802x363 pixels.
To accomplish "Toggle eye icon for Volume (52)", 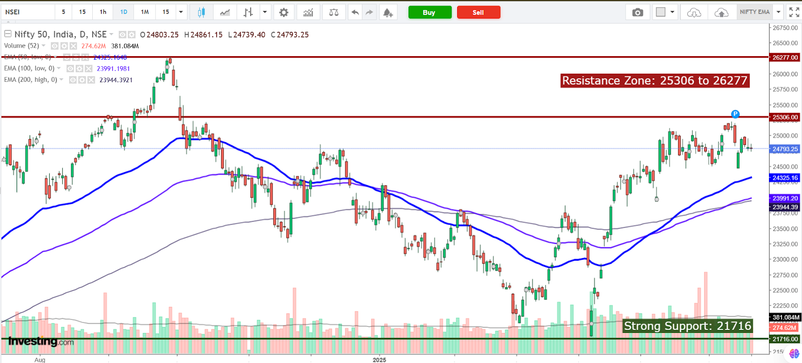I will [x=55, y=46].
